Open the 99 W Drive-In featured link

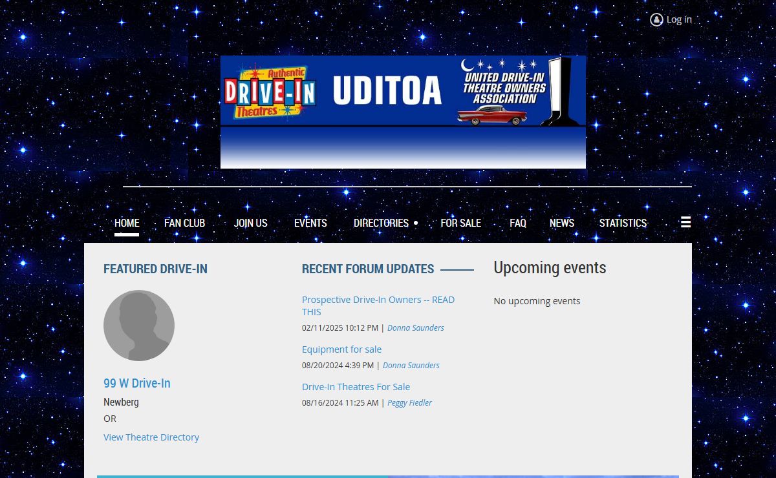[137, 383]
